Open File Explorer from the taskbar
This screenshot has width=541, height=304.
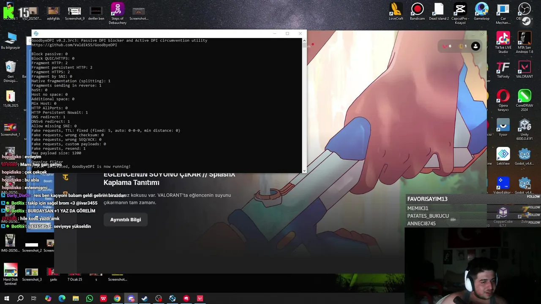pyautogui.click(x=76, y=299)
